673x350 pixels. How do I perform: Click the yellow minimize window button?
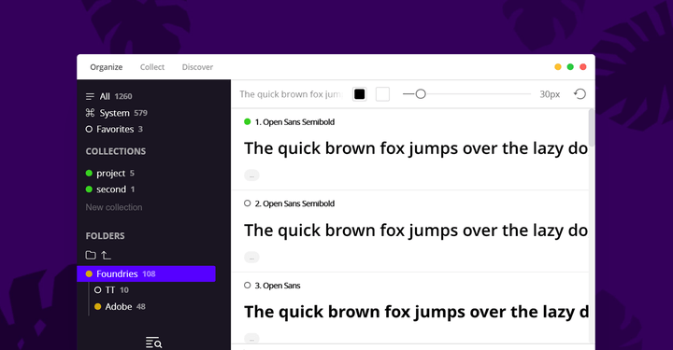pyautogui.click(x=557, y=67)
